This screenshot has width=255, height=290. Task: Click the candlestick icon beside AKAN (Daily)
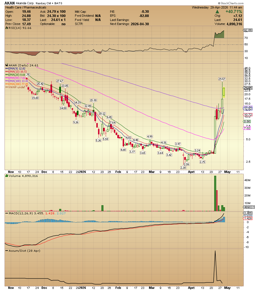click(7, 65)
